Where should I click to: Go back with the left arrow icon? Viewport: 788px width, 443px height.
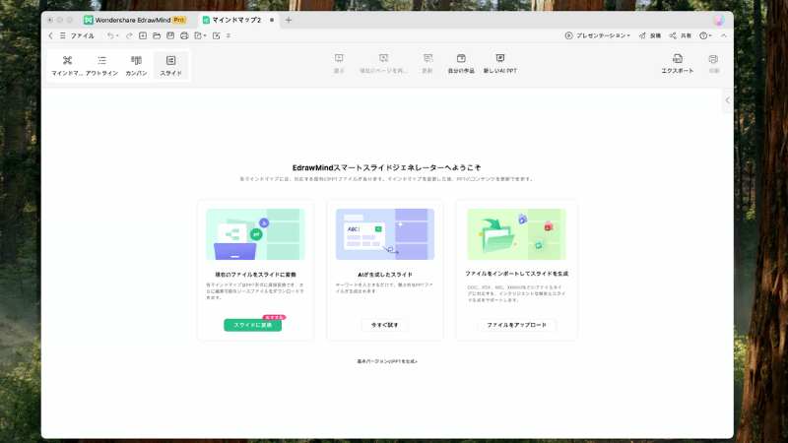point(50,35)
